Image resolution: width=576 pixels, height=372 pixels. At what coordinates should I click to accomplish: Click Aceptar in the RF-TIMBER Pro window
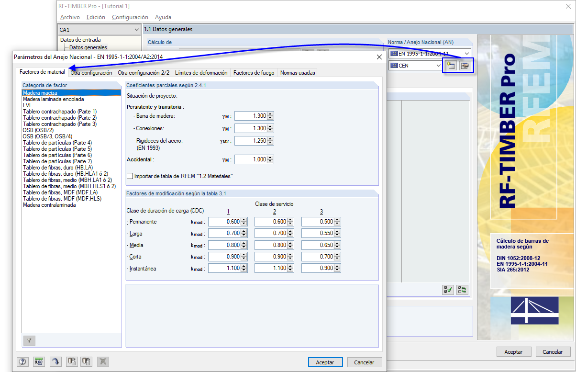513,352
